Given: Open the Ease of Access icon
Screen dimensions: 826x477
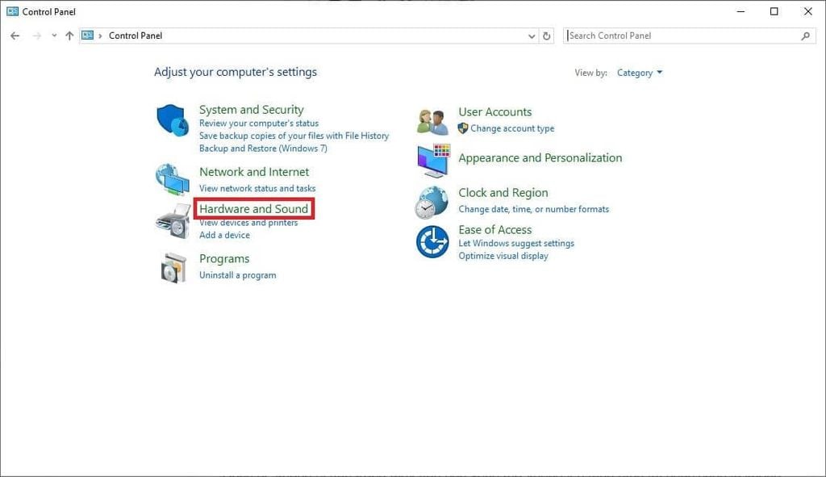Looking at the screenshot, I should 432,241.
